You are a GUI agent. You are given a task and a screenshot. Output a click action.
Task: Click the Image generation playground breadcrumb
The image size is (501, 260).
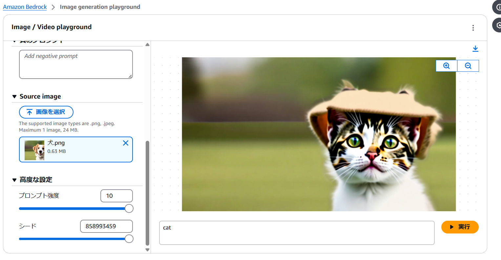point(100,7)
